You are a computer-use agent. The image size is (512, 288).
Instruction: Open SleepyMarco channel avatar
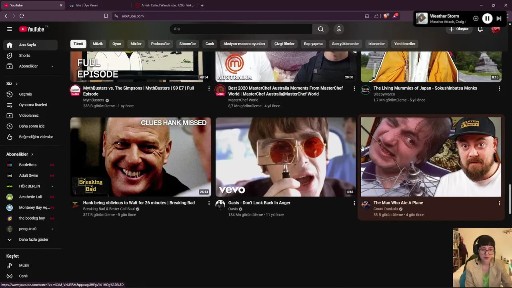tap(366, 90)
